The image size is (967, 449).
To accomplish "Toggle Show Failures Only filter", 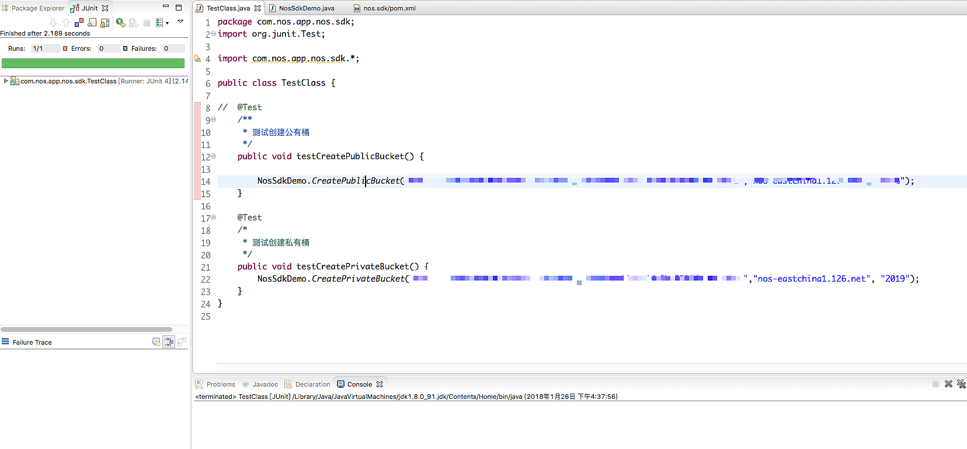I will [x=79, y=23].
